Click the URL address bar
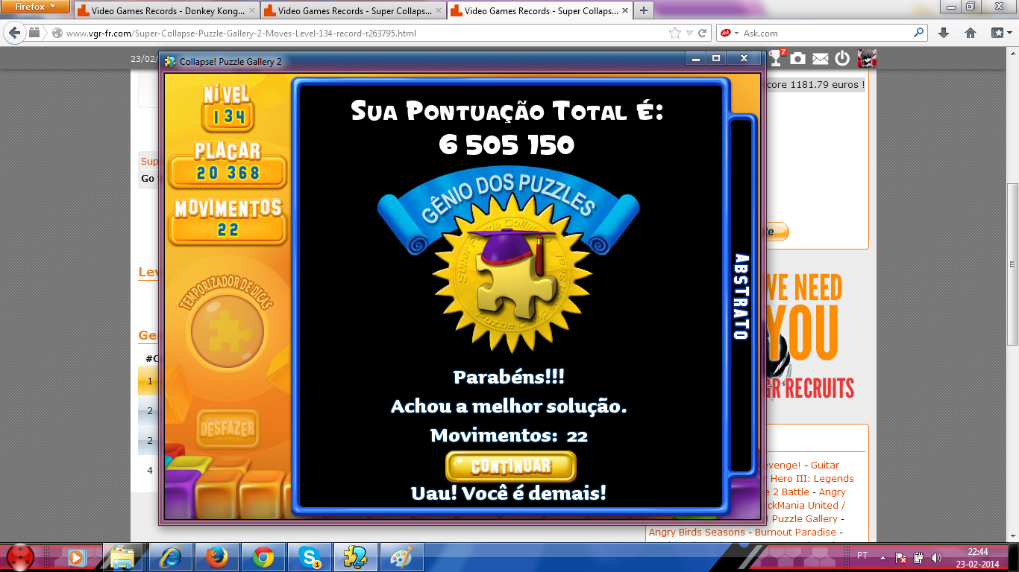 click(x=358, y=34)
